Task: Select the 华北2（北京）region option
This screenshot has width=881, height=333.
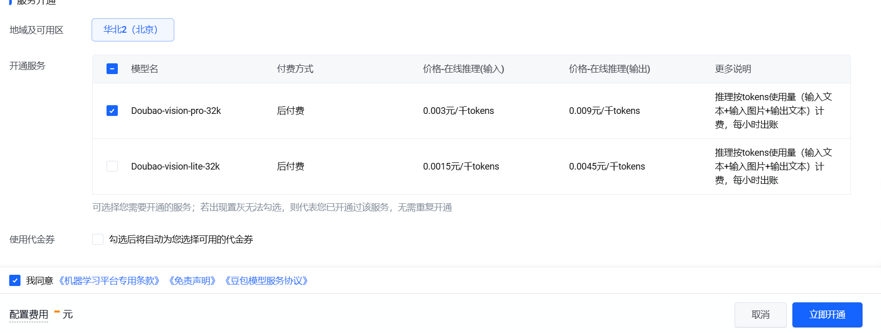Action: coord(133,30)
